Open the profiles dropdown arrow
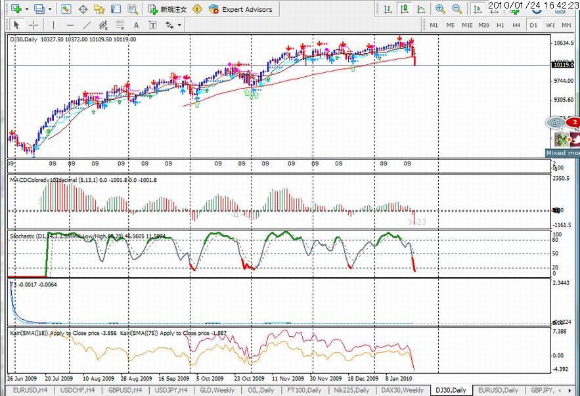 (49, 9)
